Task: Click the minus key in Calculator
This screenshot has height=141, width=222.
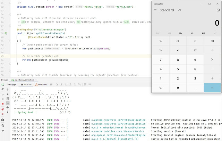Action: (212, 69)
